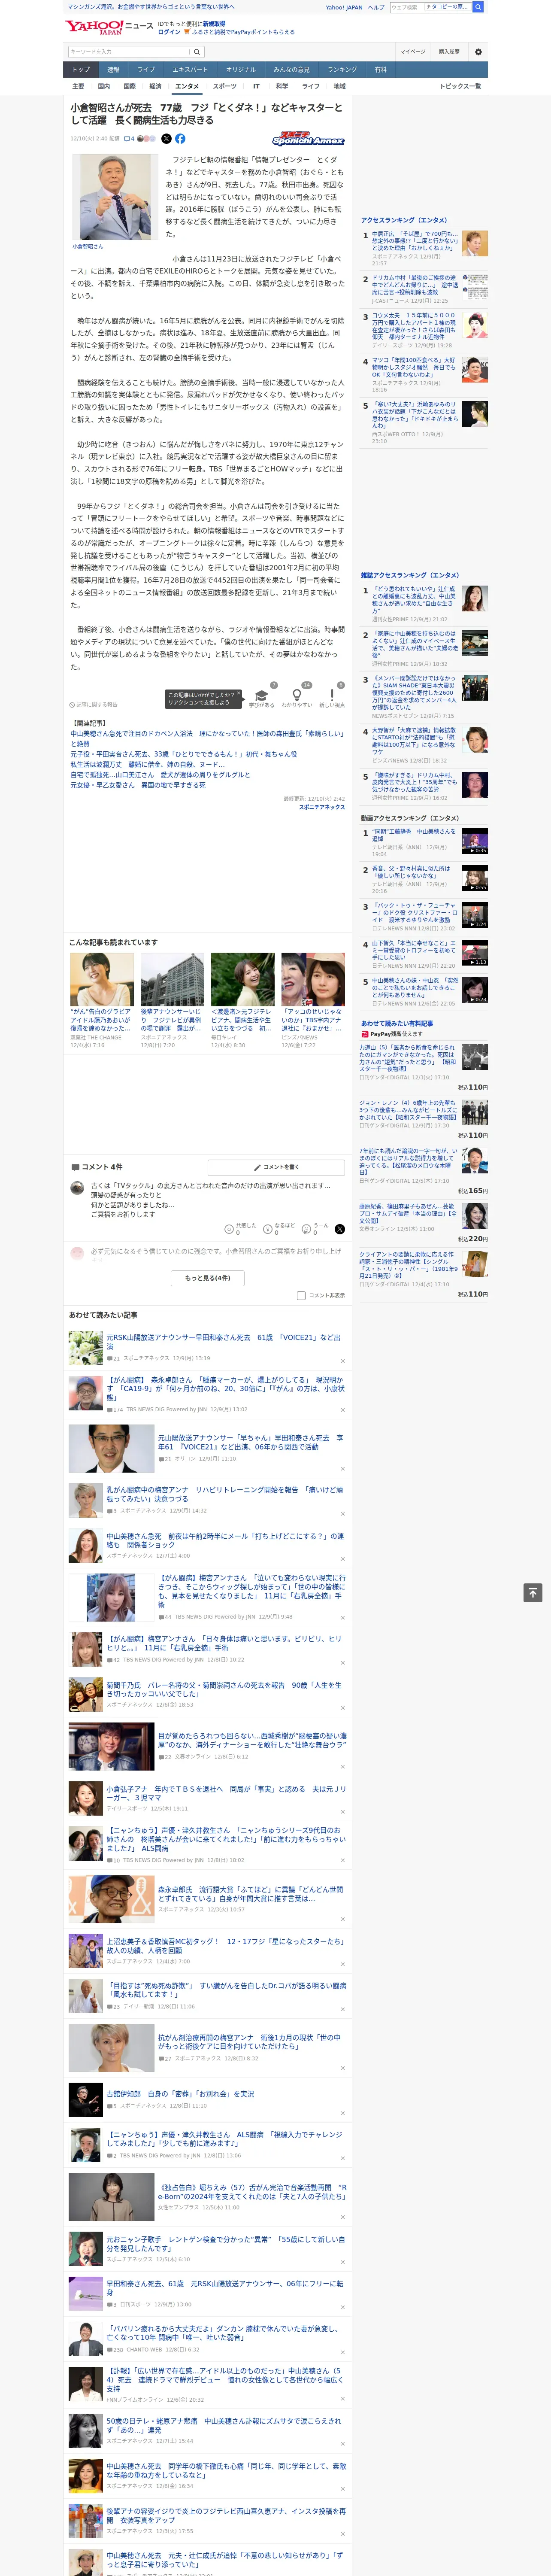The image size is (551, 2576).
Task: Click ヘルプ link at top
Action: point(376,7)
